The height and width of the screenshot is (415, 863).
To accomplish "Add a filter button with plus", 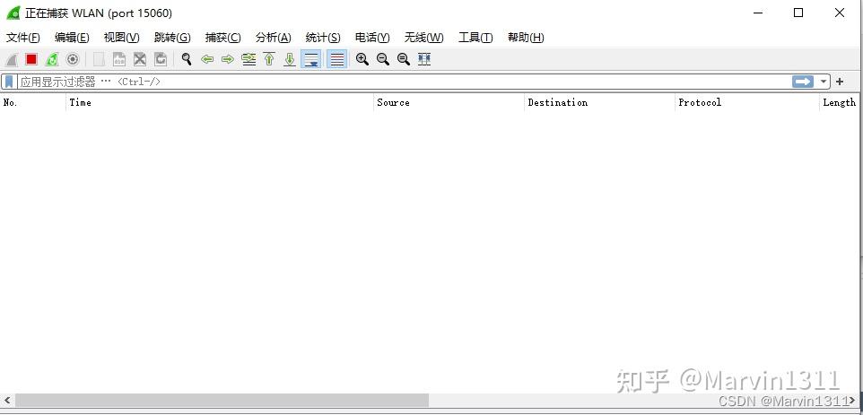I will tap(840, 82).
